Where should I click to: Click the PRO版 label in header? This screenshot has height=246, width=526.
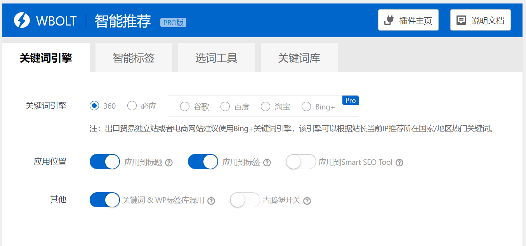point(173,22)
